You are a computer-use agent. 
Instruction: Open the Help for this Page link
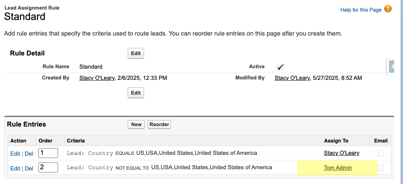tap(361, 10)
